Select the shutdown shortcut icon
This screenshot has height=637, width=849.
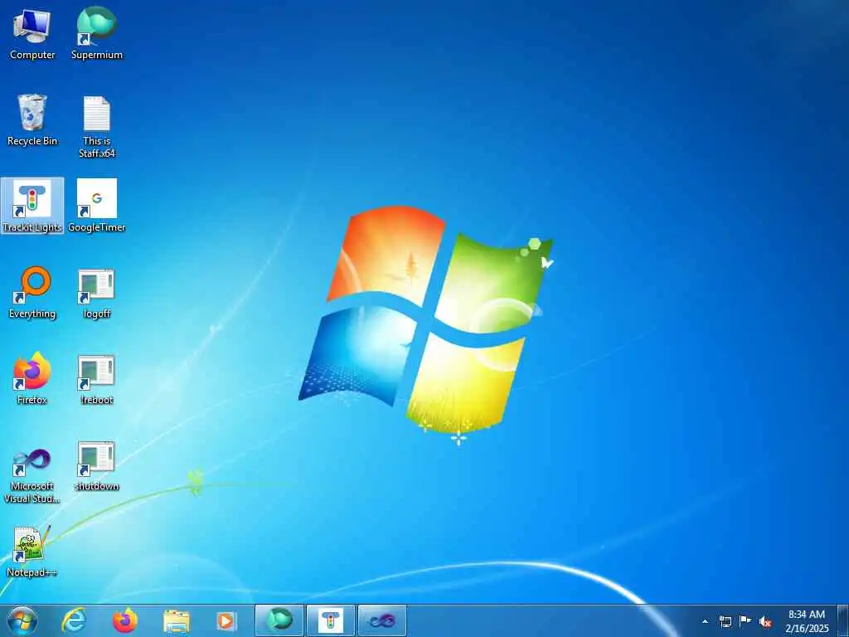(96, 465)
